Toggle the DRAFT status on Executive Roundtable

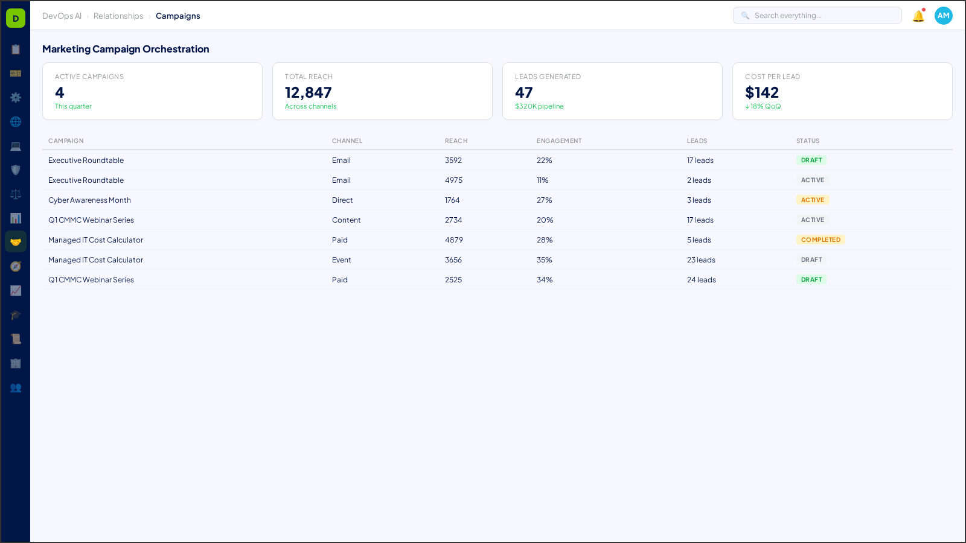click(x=811, y=160)
